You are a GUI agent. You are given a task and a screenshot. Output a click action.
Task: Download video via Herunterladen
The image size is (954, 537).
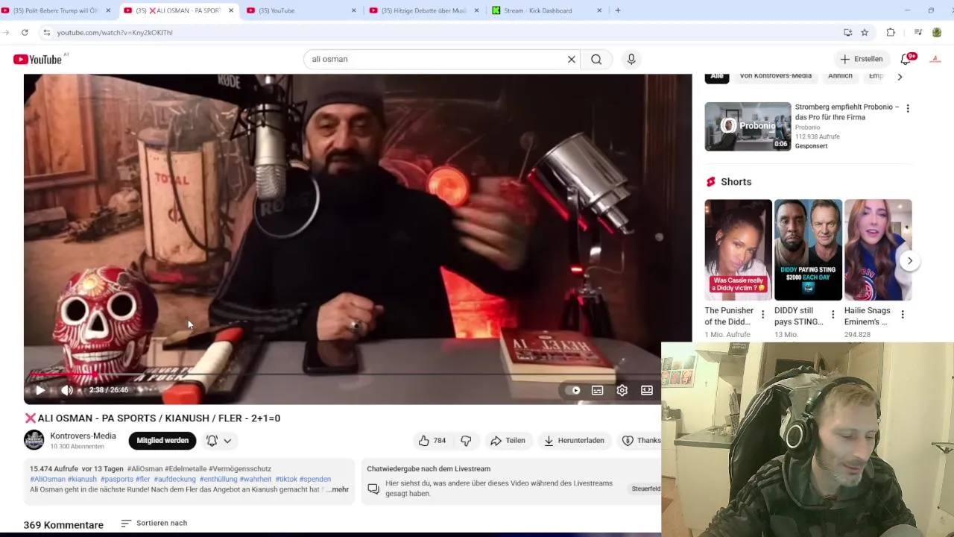point(574,441)
